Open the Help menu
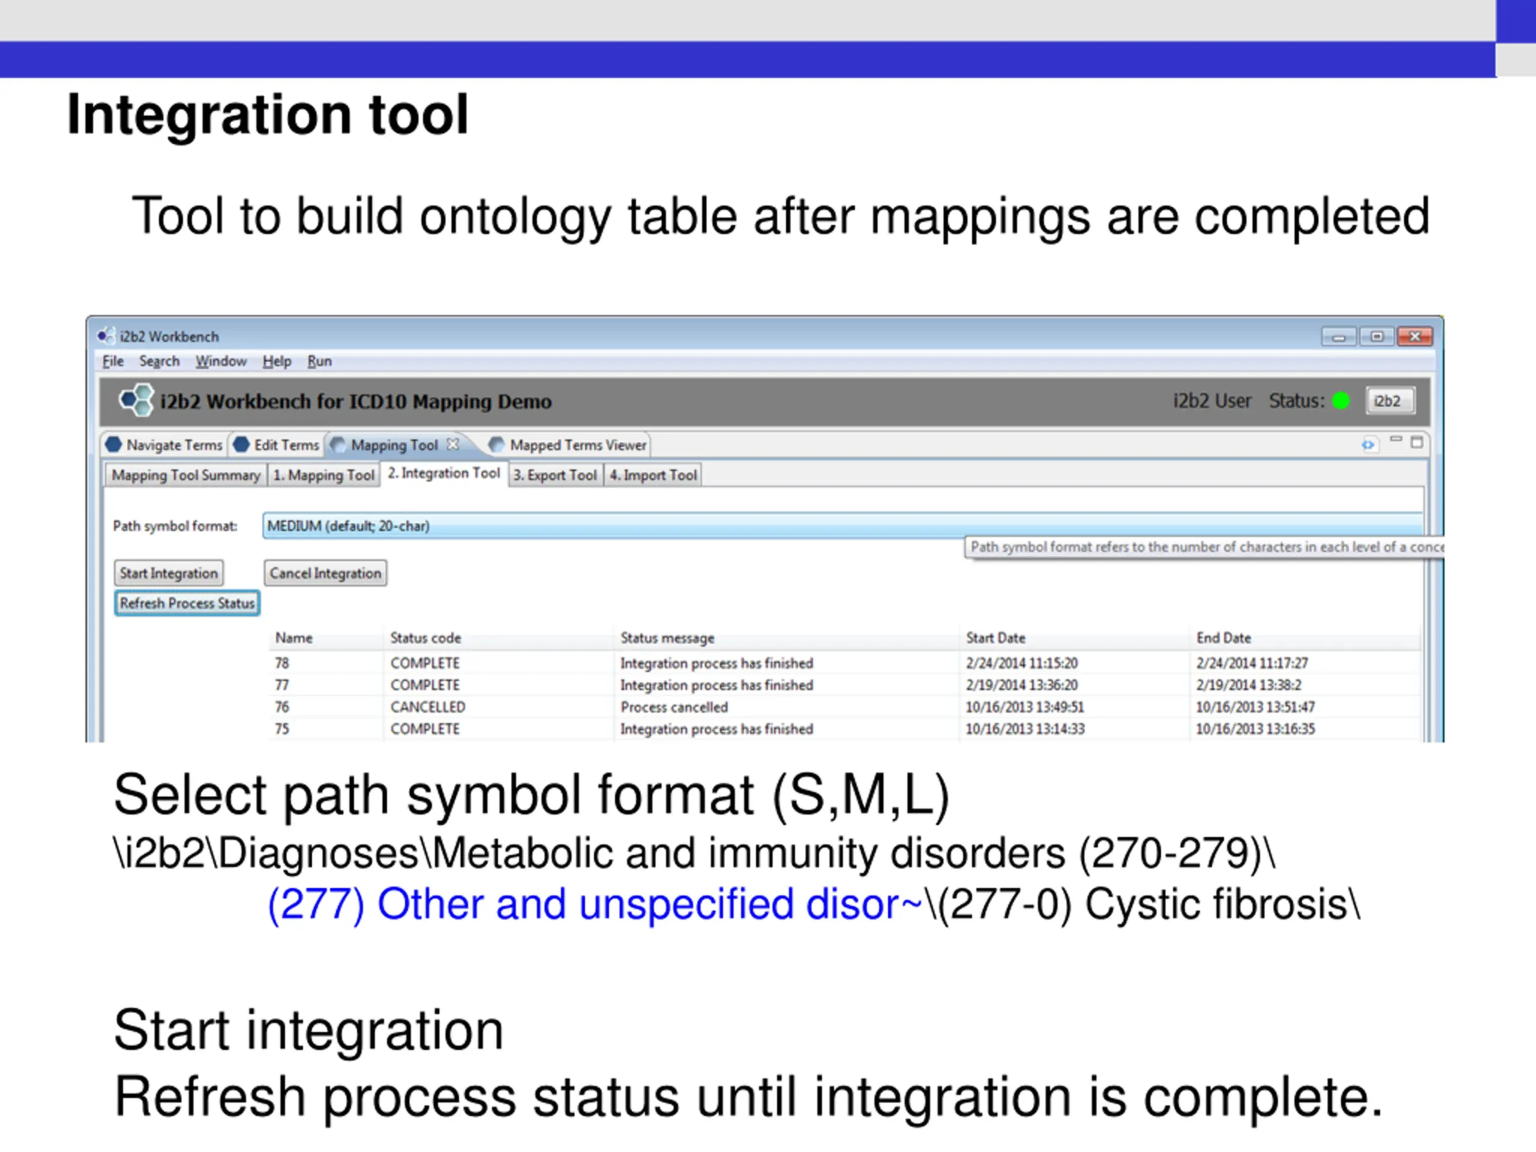 pos(277,361)
